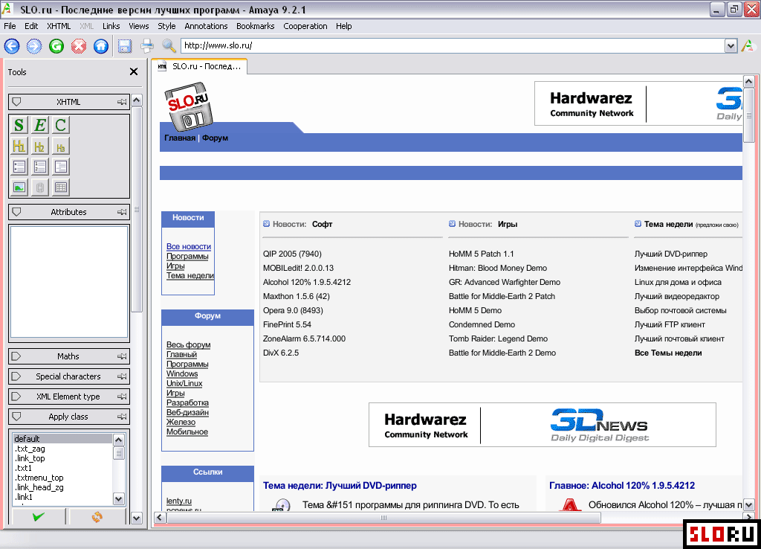Image resolution: width=761 pixels, height=549 pixels.
Task: Open the 'Веб-дизайн' forum link
Action: pyautogui.click(x=187, y=412)
